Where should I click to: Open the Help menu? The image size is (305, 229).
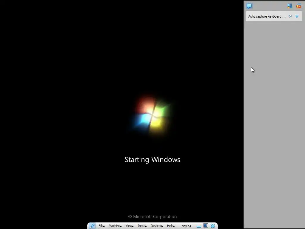tap(171, 226)
